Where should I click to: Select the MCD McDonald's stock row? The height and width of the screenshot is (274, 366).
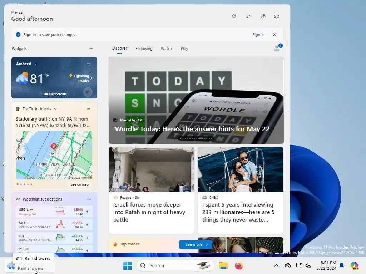(x=54, y=225)
